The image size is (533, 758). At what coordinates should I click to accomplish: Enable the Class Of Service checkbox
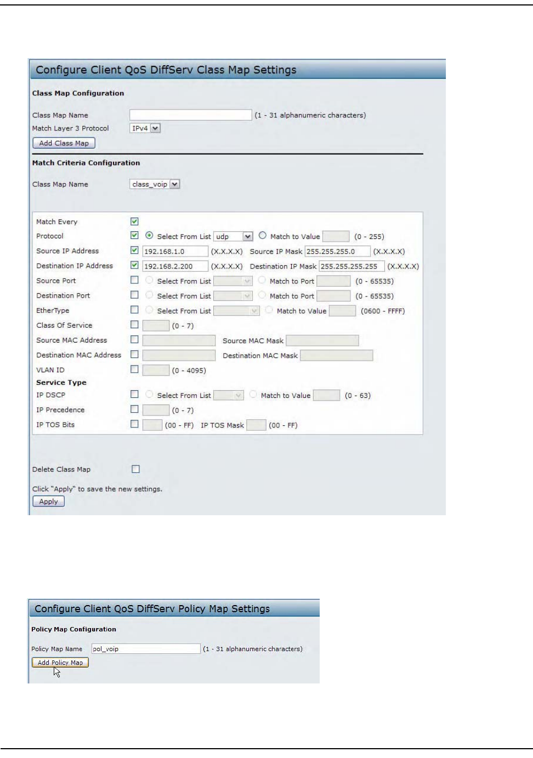tap(134, 324)
